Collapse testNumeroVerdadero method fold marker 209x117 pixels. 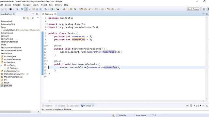[47, 45]
